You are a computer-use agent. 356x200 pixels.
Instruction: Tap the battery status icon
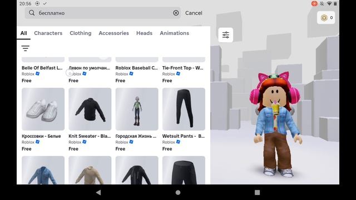(335, 3)
